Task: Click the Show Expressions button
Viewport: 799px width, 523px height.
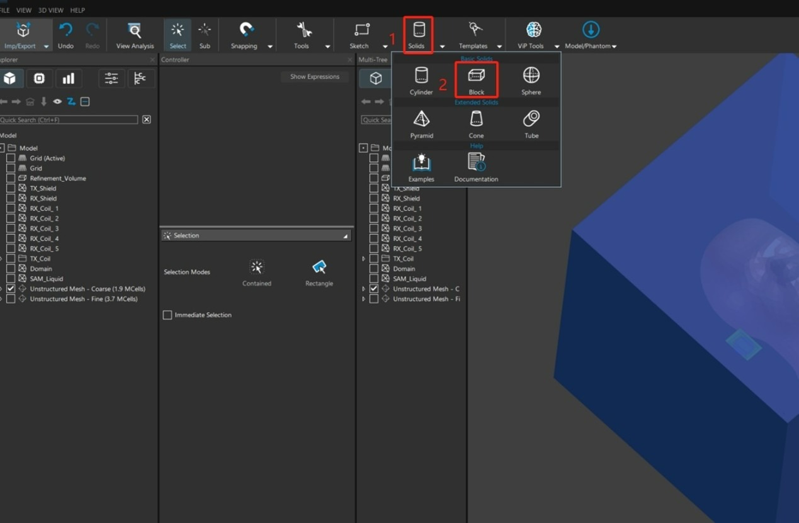Action: point(314,77)
